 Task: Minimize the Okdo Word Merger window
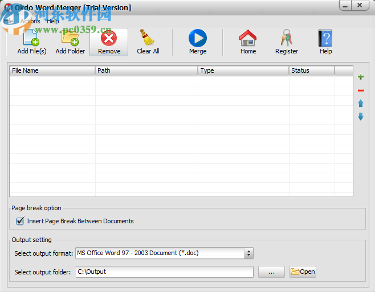[x=345, y=6]
